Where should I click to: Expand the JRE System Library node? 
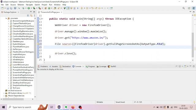click(x=4, y=93)
